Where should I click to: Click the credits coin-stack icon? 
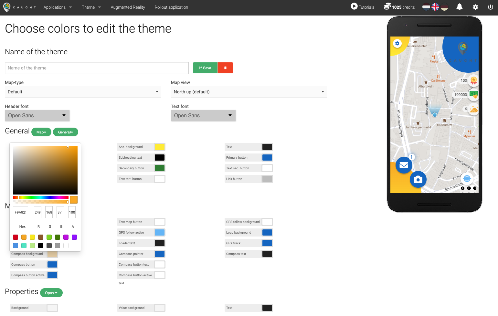tap(387, 6)
